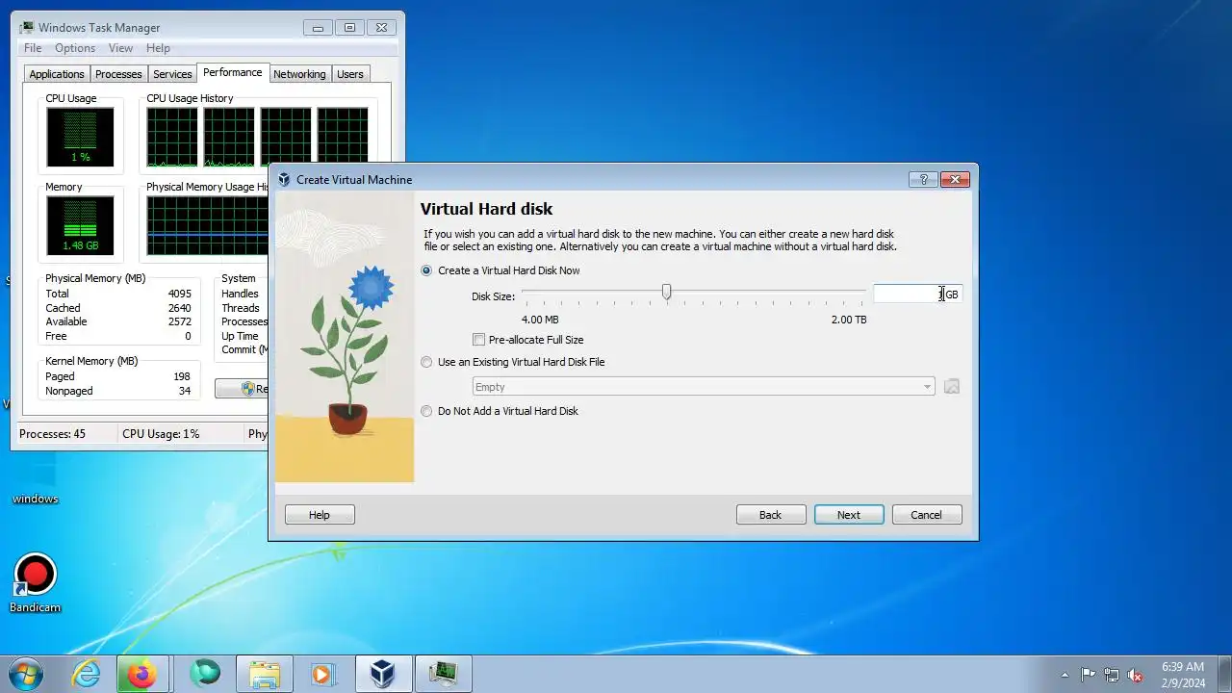Screen dimensions: 1232x693
Task: Open Task Manager Help menu
Action: coord(158,48)
